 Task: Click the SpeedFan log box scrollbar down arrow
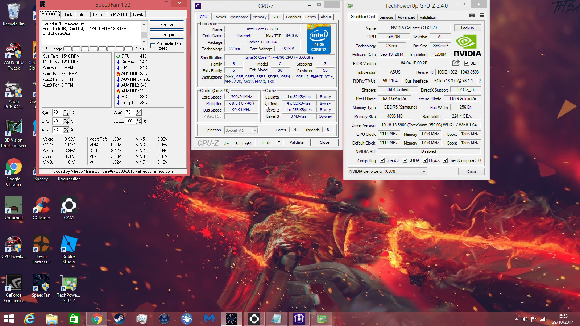144,42
